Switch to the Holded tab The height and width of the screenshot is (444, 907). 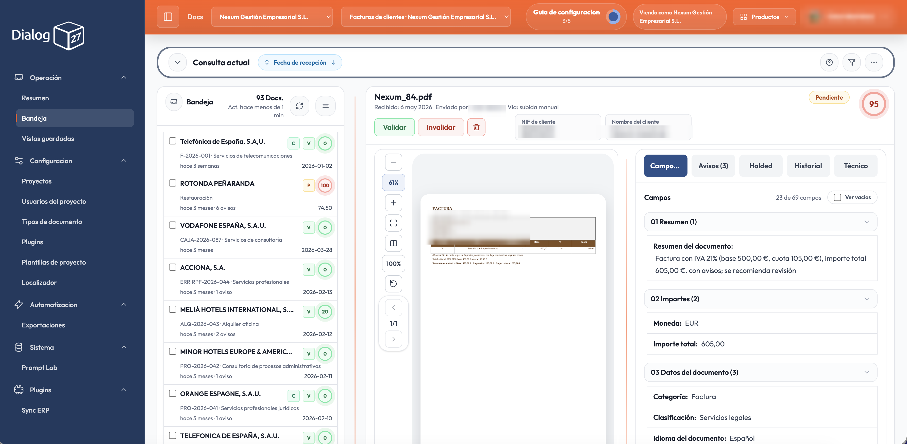[x=761, y=166]
